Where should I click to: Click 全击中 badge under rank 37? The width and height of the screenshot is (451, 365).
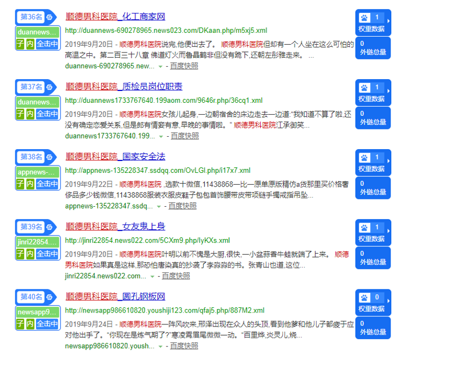47,114
